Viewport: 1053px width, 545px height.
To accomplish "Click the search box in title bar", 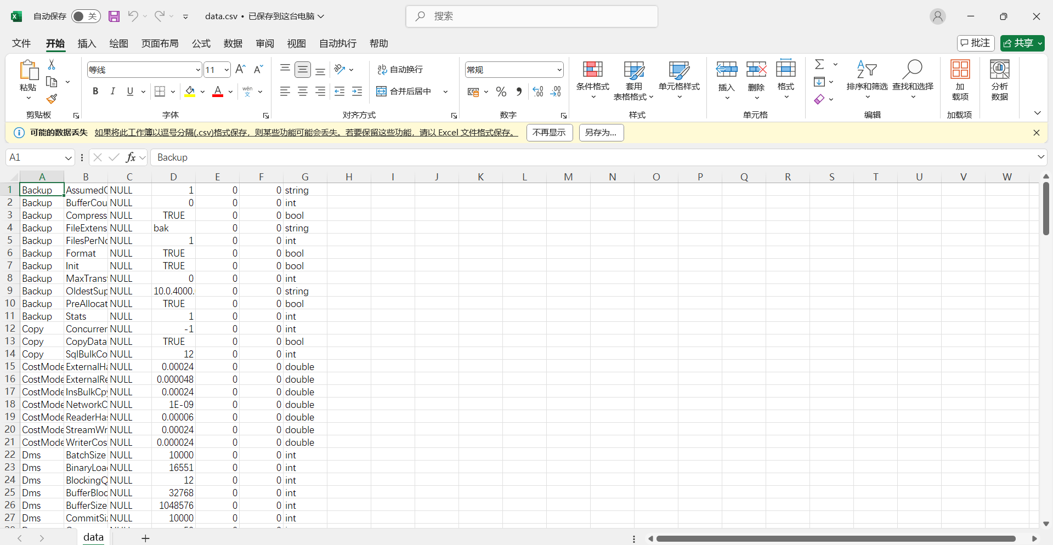I will point(532,16).
